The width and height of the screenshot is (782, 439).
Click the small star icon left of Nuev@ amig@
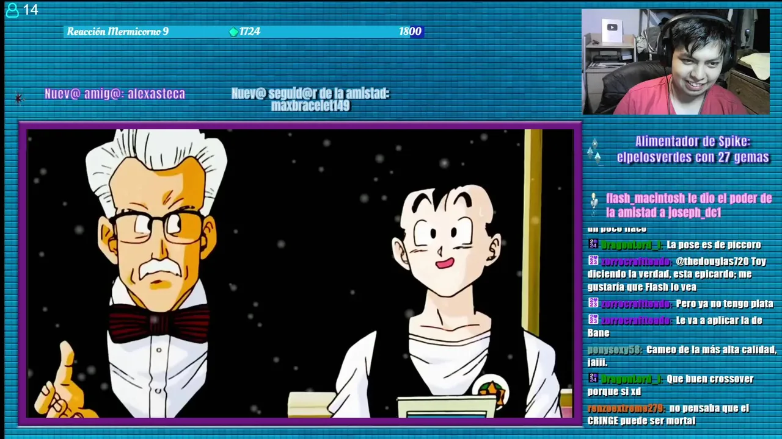pos(19,98)
